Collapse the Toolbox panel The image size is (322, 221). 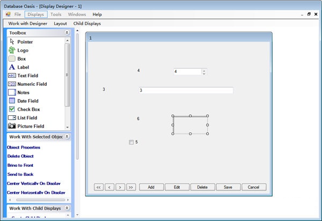point(67,33)
